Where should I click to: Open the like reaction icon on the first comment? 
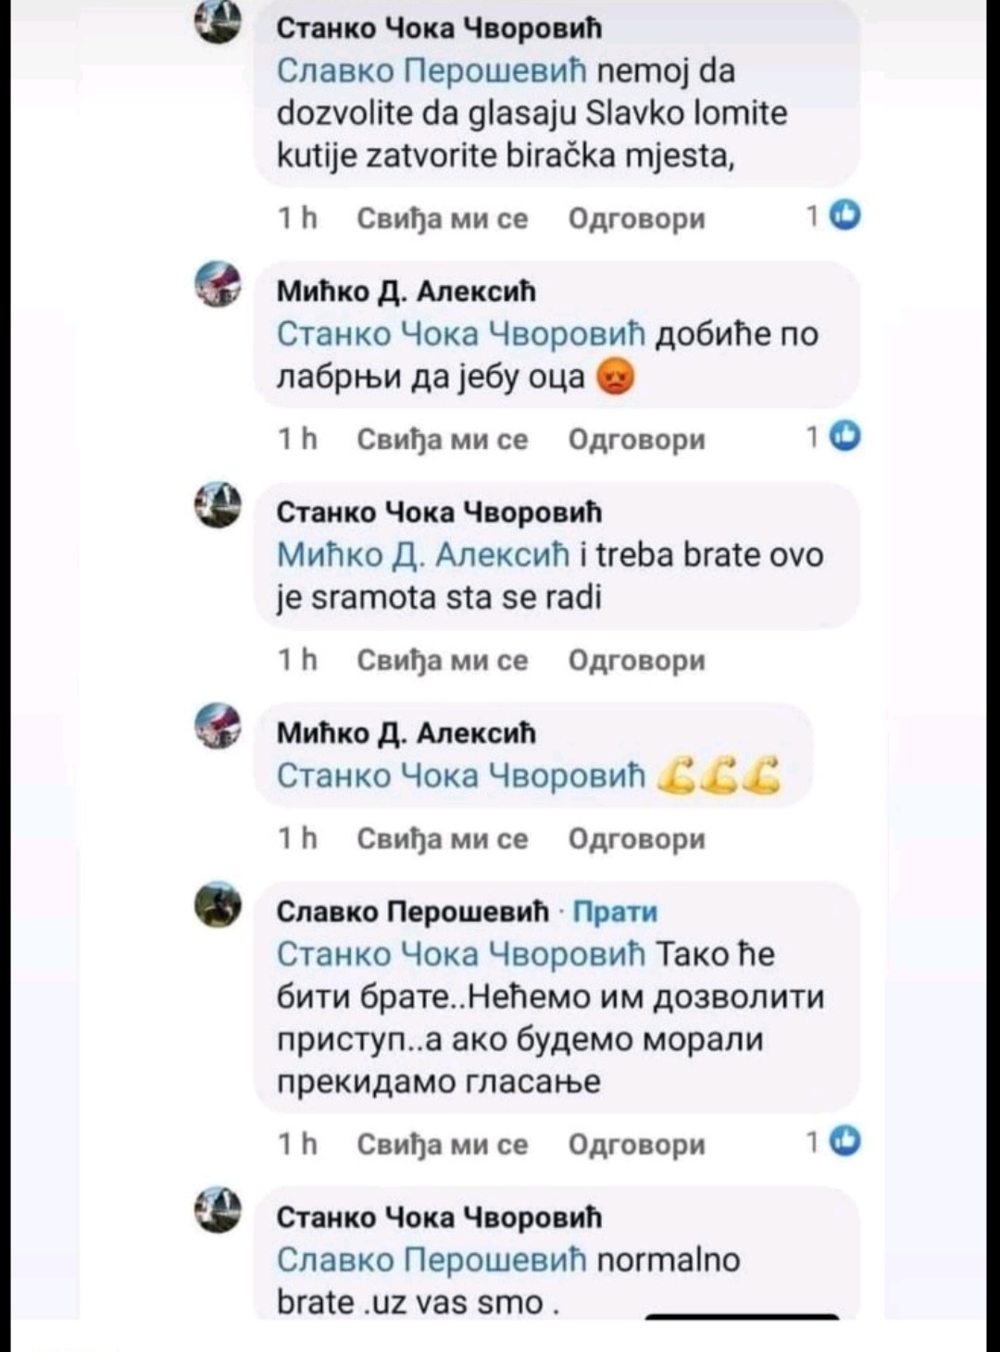pos(846,215)
